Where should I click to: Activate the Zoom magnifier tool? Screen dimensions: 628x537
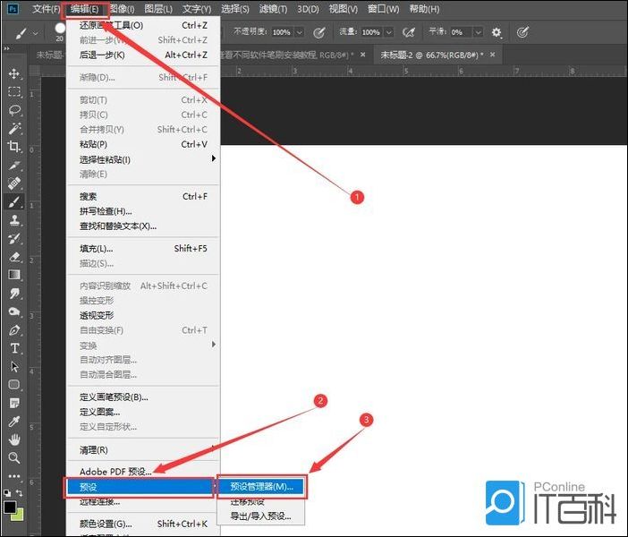point(14,457)
